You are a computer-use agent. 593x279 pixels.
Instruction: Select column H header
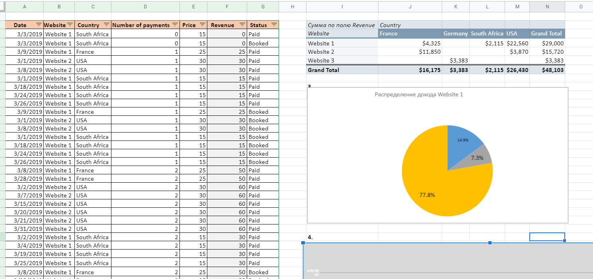(293, 6)
